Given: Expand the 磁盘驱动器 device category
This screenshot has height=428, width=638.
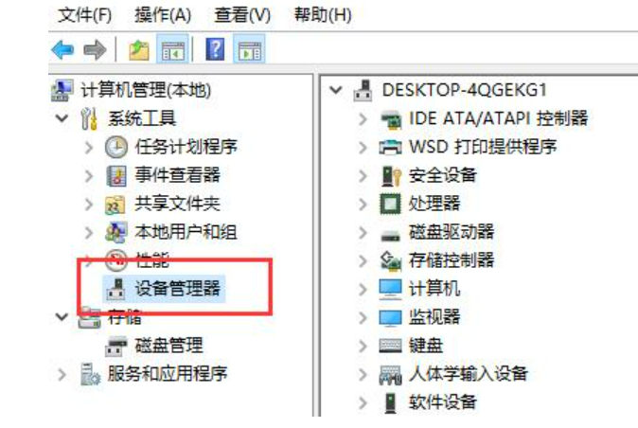Looking at the screenshot, I should pos(363,232).
